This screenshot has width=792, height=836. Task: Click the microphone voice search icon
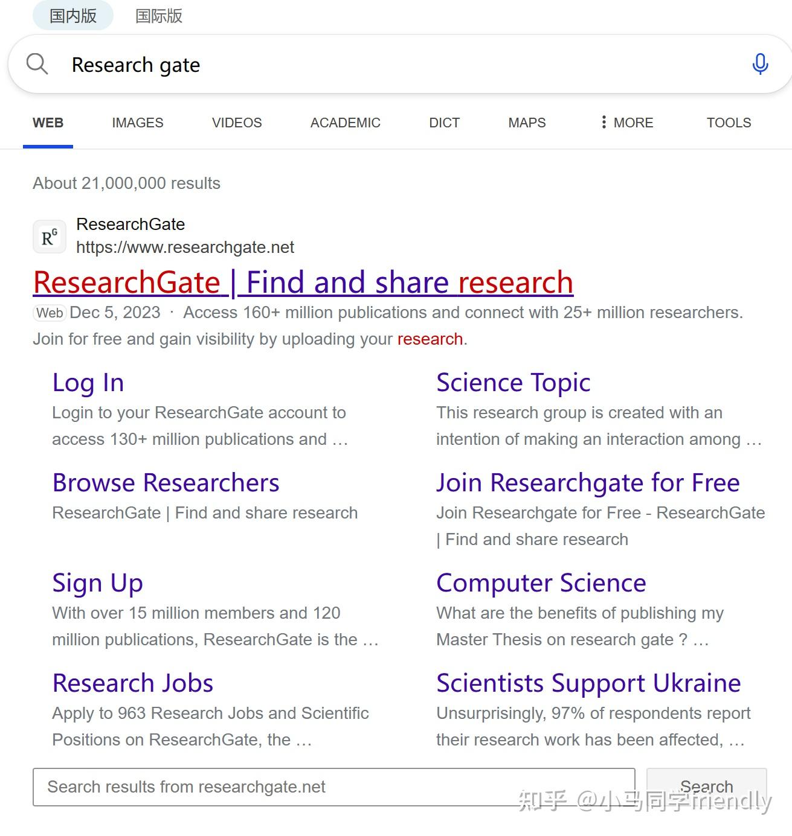(x=759, y=63)
